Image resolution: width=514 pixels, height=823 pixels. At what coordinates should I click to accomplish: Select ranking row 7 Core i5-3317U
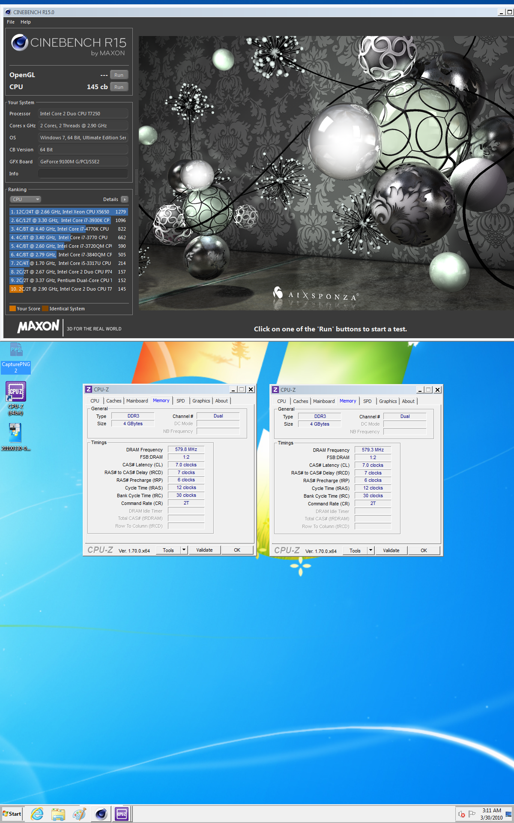pos(69,263)
